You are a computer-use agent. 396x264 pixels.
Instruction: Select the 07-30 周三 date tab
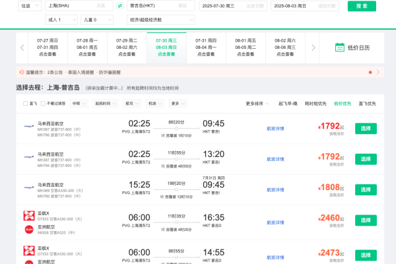[167, 48]
